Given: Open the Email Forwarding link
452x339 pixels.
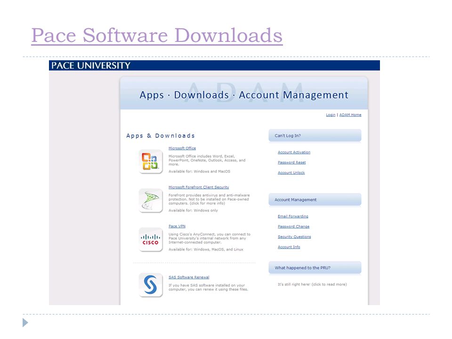Looking at the screenshot, I should click(x=293, y=216).
